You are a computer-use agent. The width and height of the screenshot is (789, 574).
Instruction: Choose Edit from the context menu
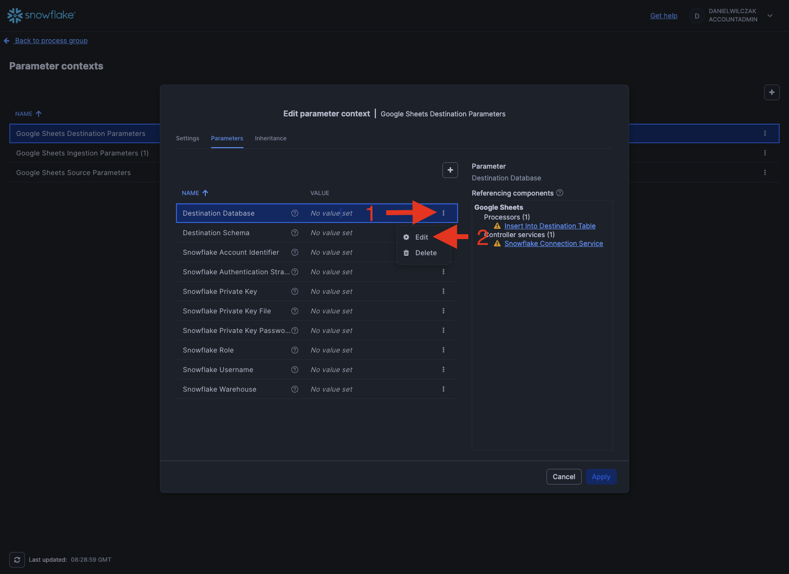click(421, 237)
